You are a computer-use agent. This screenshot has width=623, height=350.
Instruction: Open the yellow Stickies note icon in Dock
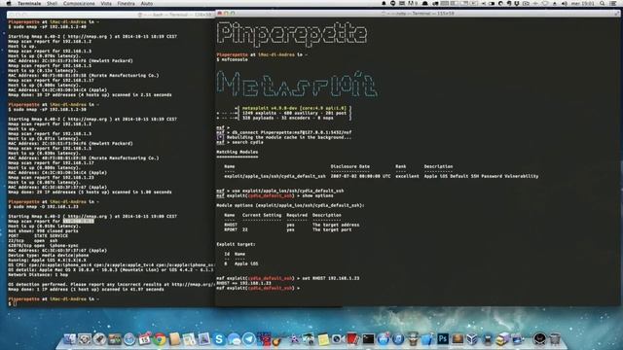pos(323,339)
